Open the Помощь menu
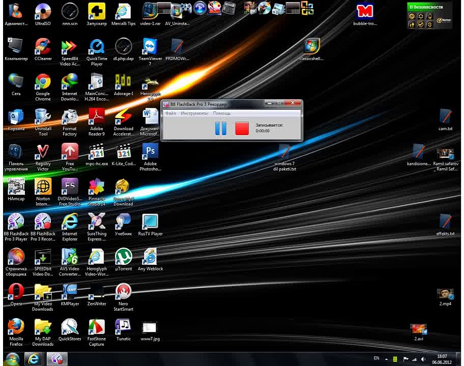This screenshot has width=464, height=366. point(222,113)
